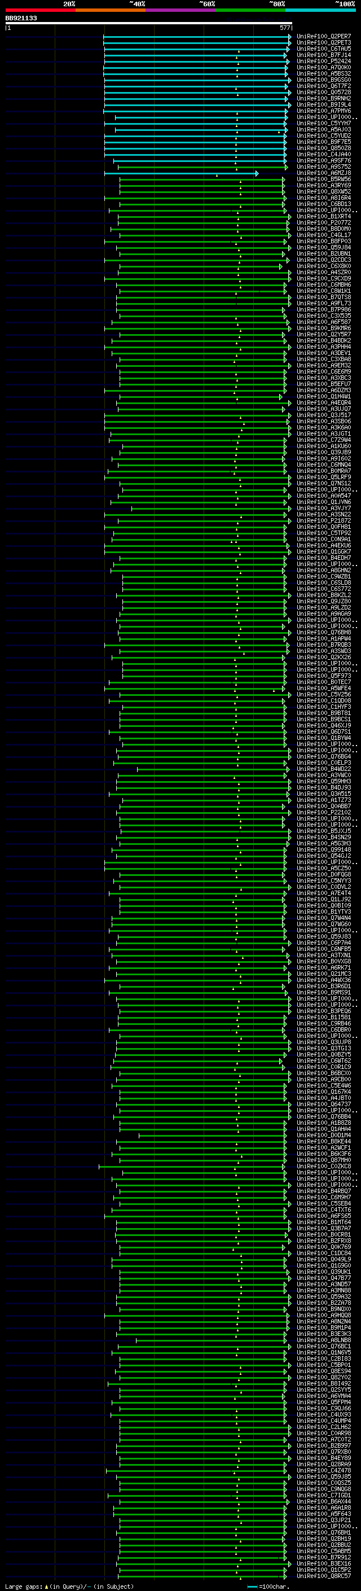Click the cyan ~100% identity legend segment
Image resolution: width=361 pixels, height=1591 pixels.
pos(320,10)
